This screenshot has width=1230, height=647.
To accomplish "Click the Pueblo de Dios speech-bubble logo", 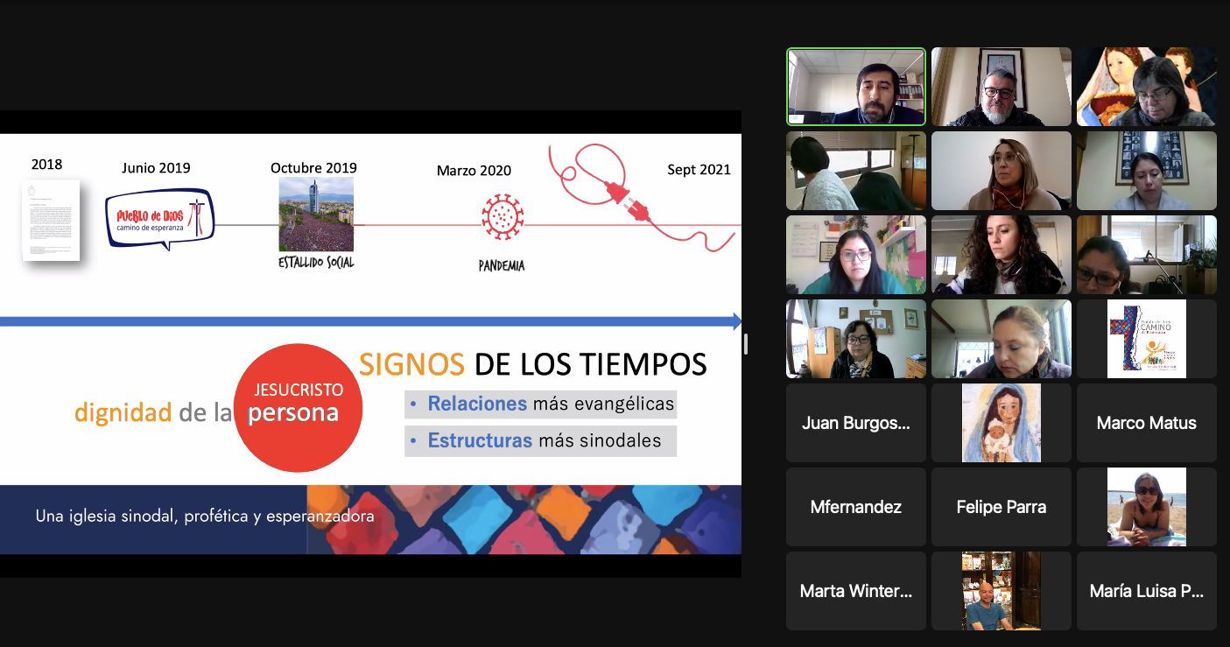I will (159, 218).
